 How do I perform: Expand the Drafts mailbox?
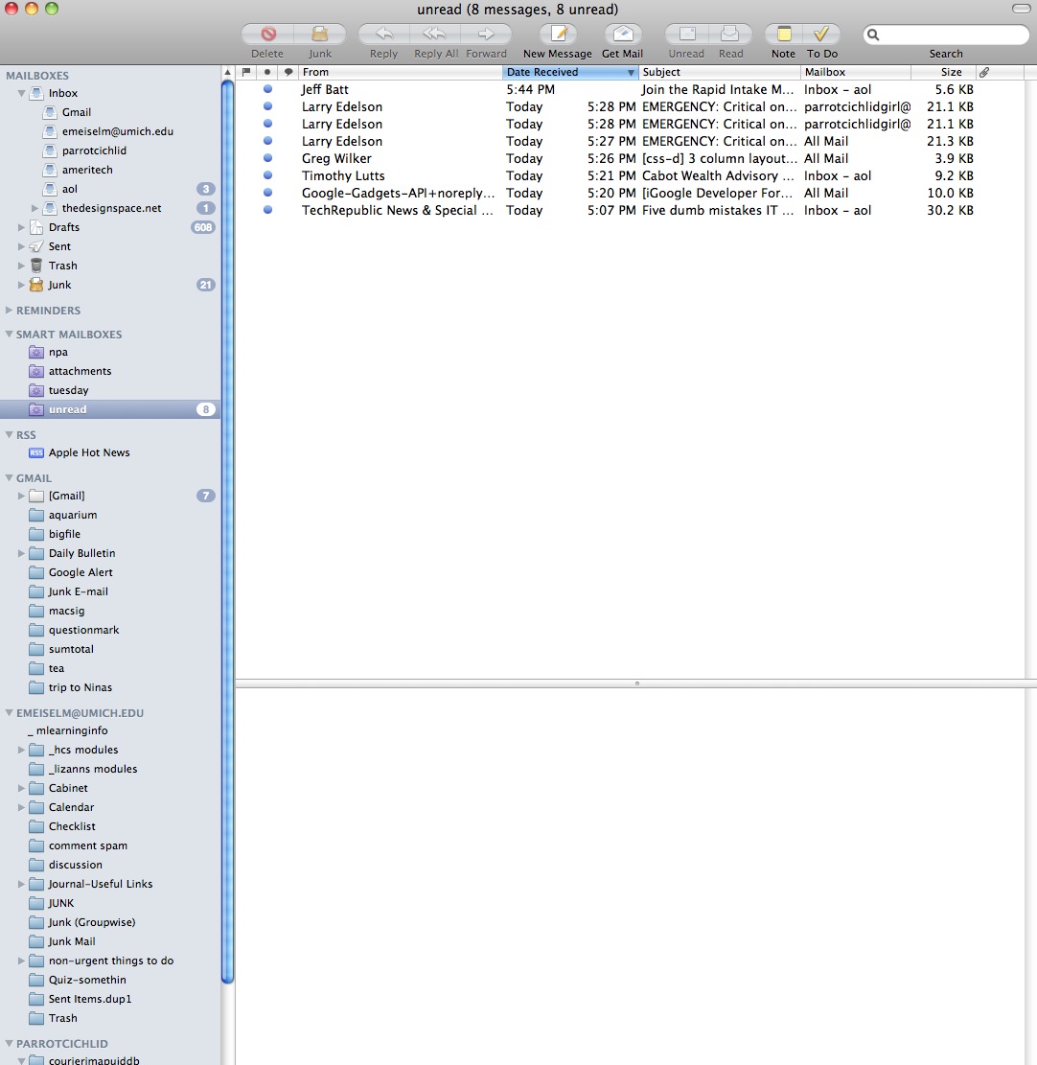(x=22, y=227)
